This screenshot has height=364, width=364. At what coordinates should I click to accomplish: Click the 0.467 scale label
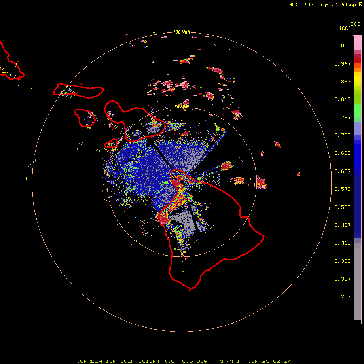[x=343, y=225]
